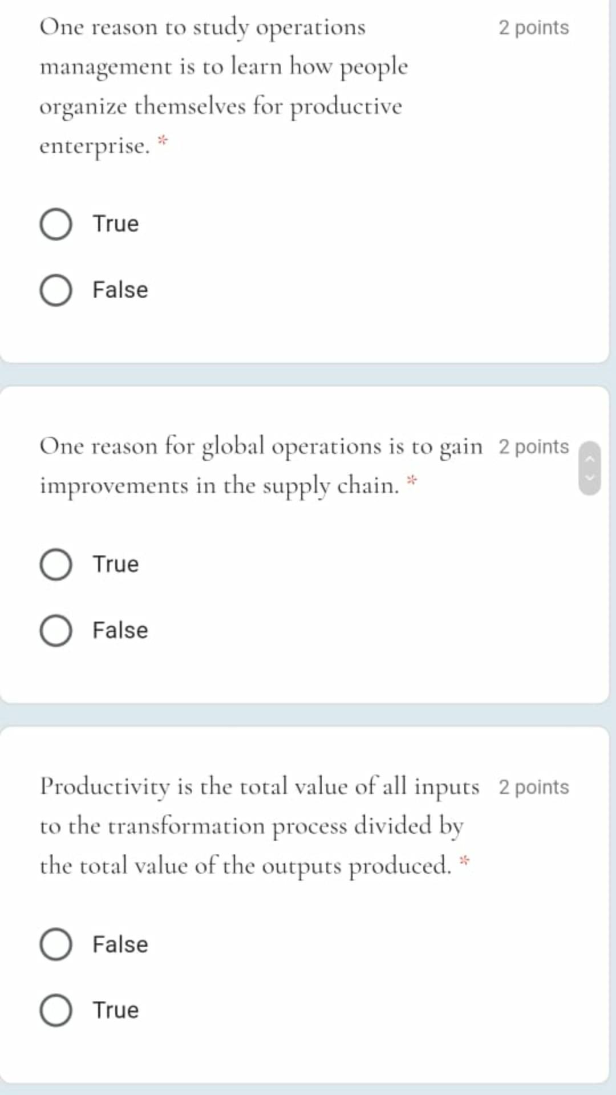Click the up chevron to previous question
616x1095 pixels.
click(590, 459)
